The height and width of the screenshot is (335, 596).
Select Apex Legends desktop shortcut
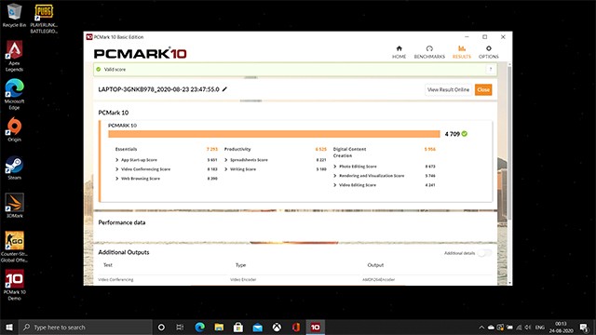click(x=15, y=56)
